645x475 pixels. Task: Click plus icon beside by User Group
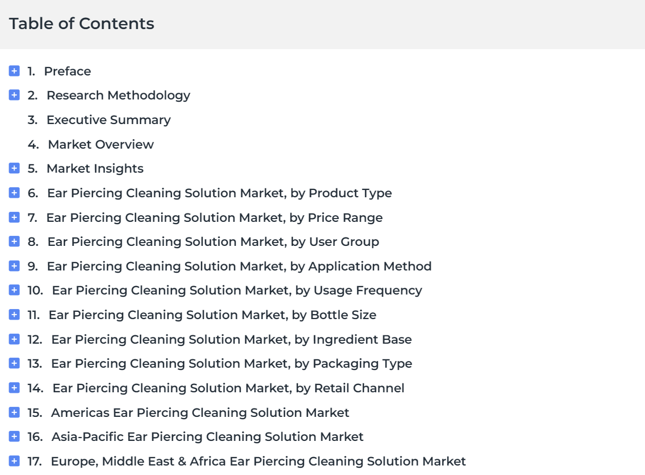14,241
